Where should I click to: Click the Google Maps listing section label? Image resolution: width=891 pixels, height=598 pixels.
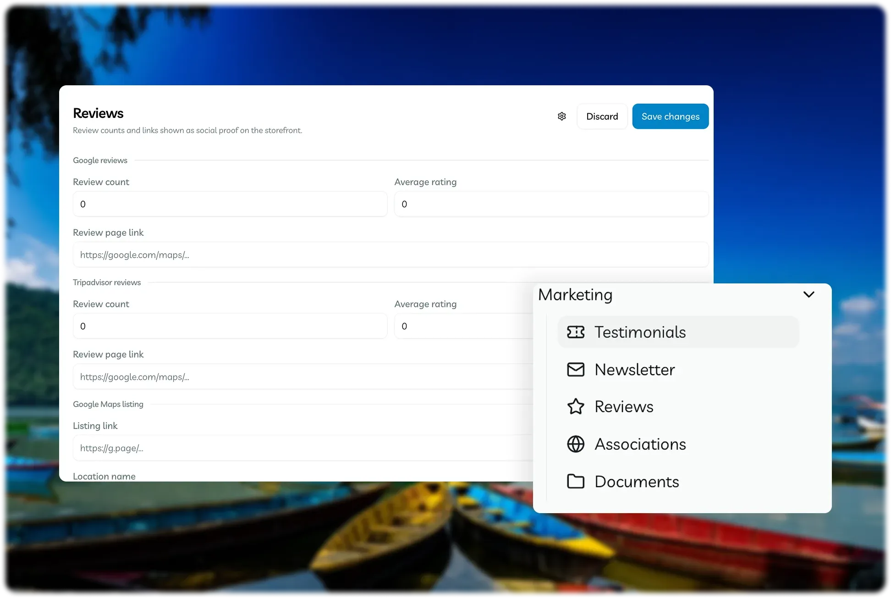[x=108, y=404]
